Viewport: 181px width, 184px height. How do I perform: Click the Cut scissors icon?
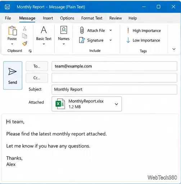tap(24, 29)
